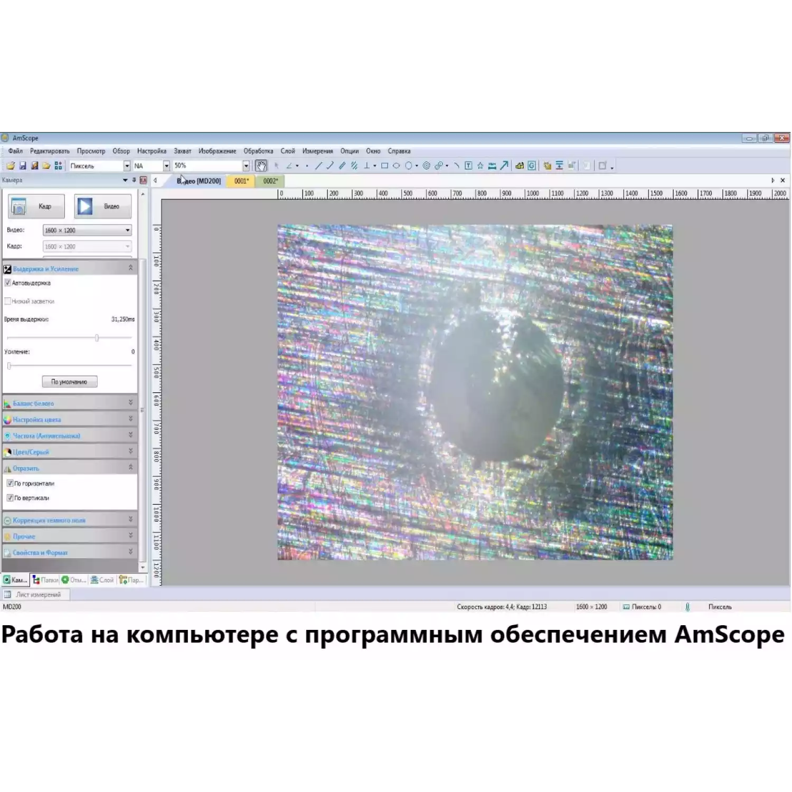Viewport: 792px width, 792px height.
Task: Select the hand pan tool
Action: 261,166
